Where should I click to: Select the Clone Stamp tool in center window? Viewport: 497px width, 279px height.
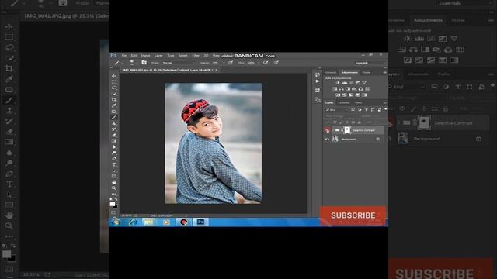point(114,123)
